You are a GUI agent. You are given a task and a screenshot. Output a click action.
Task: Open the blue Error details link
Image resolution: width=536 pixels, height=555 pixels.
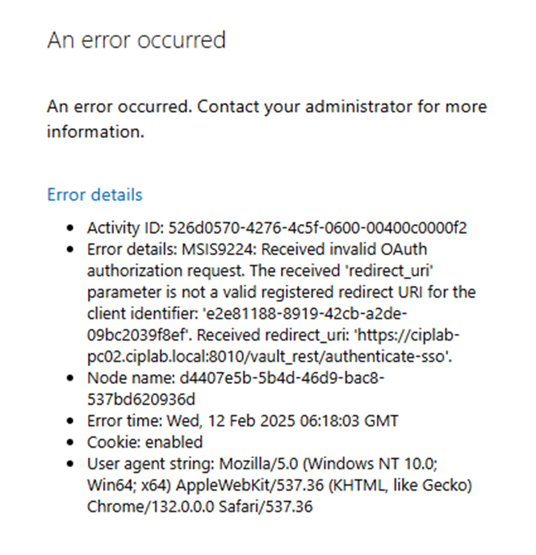[94, 194]
